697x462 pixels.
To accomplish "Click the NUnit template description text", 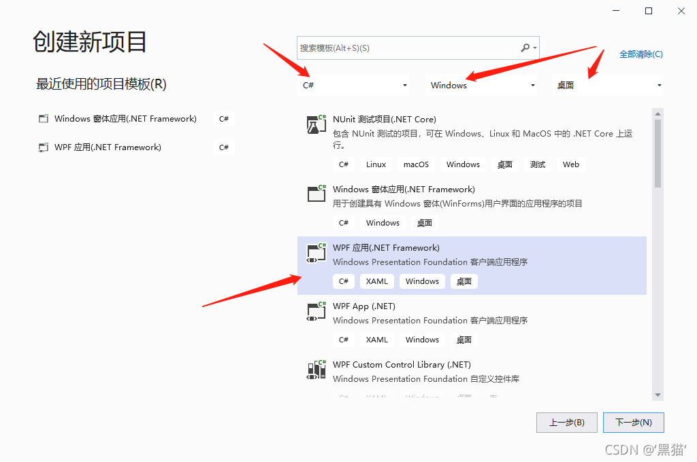I will [483, 139].
